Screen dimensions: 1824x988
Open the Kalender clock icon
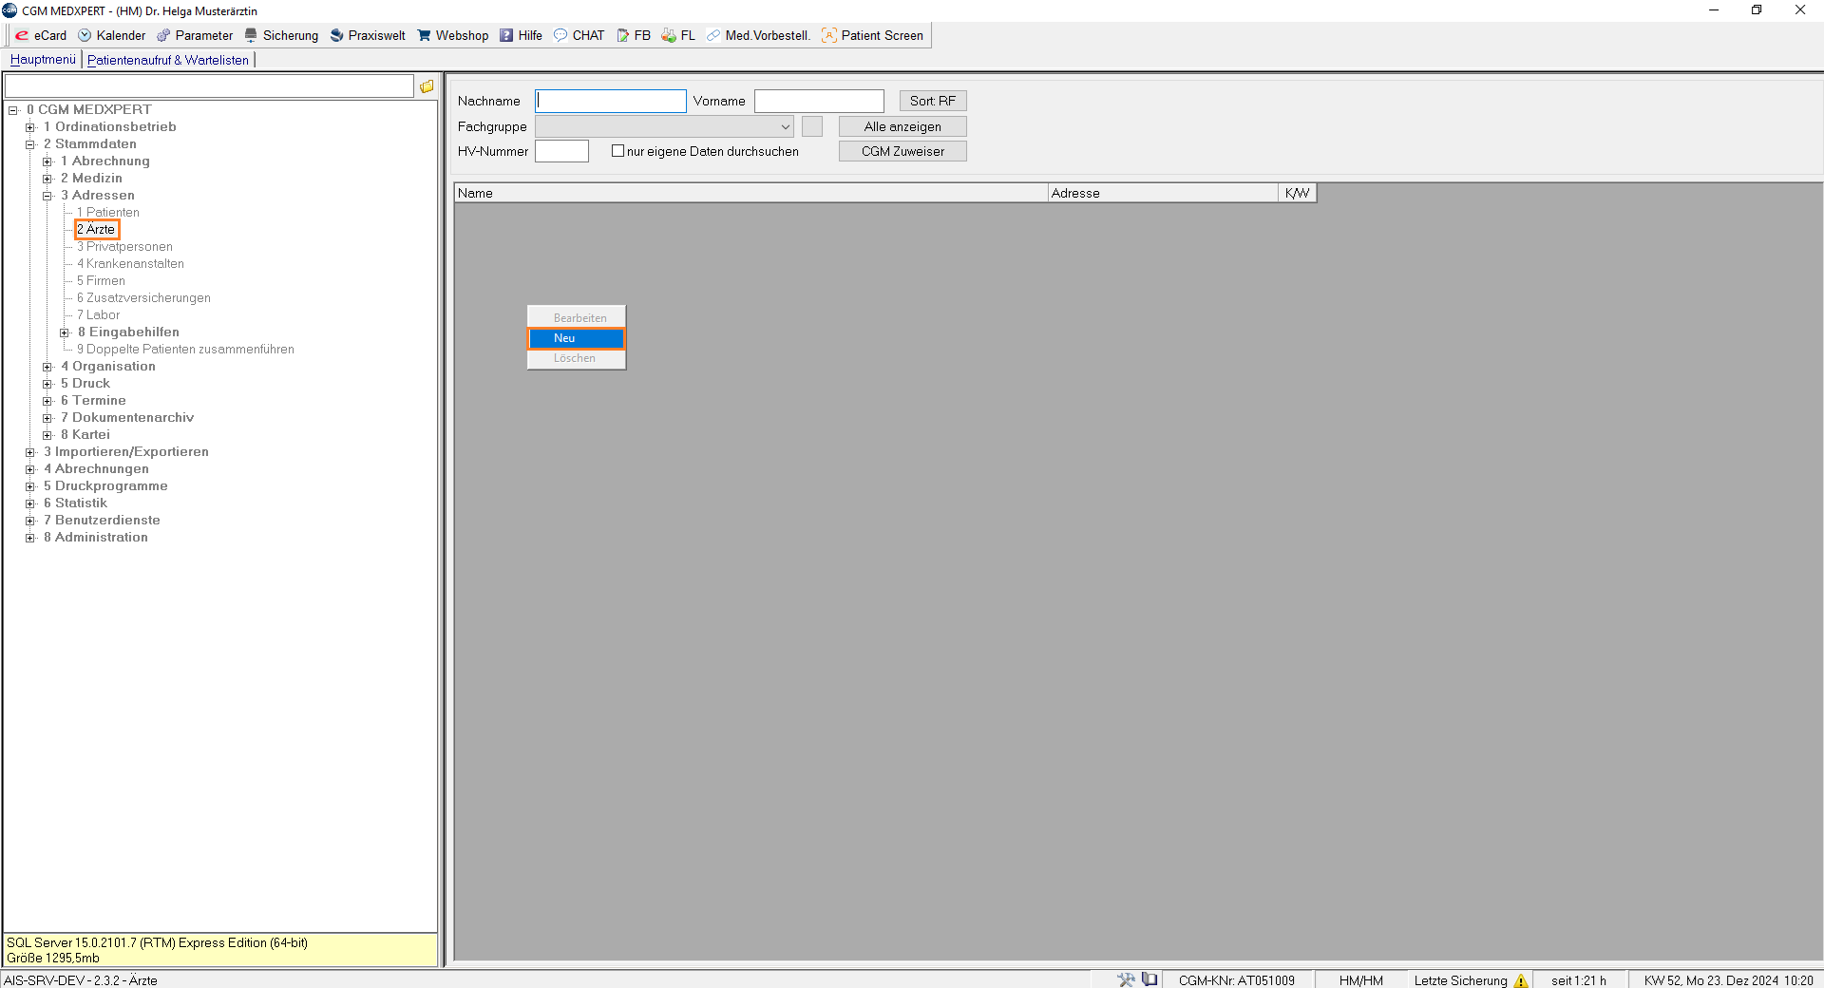(x=85, y=35)
